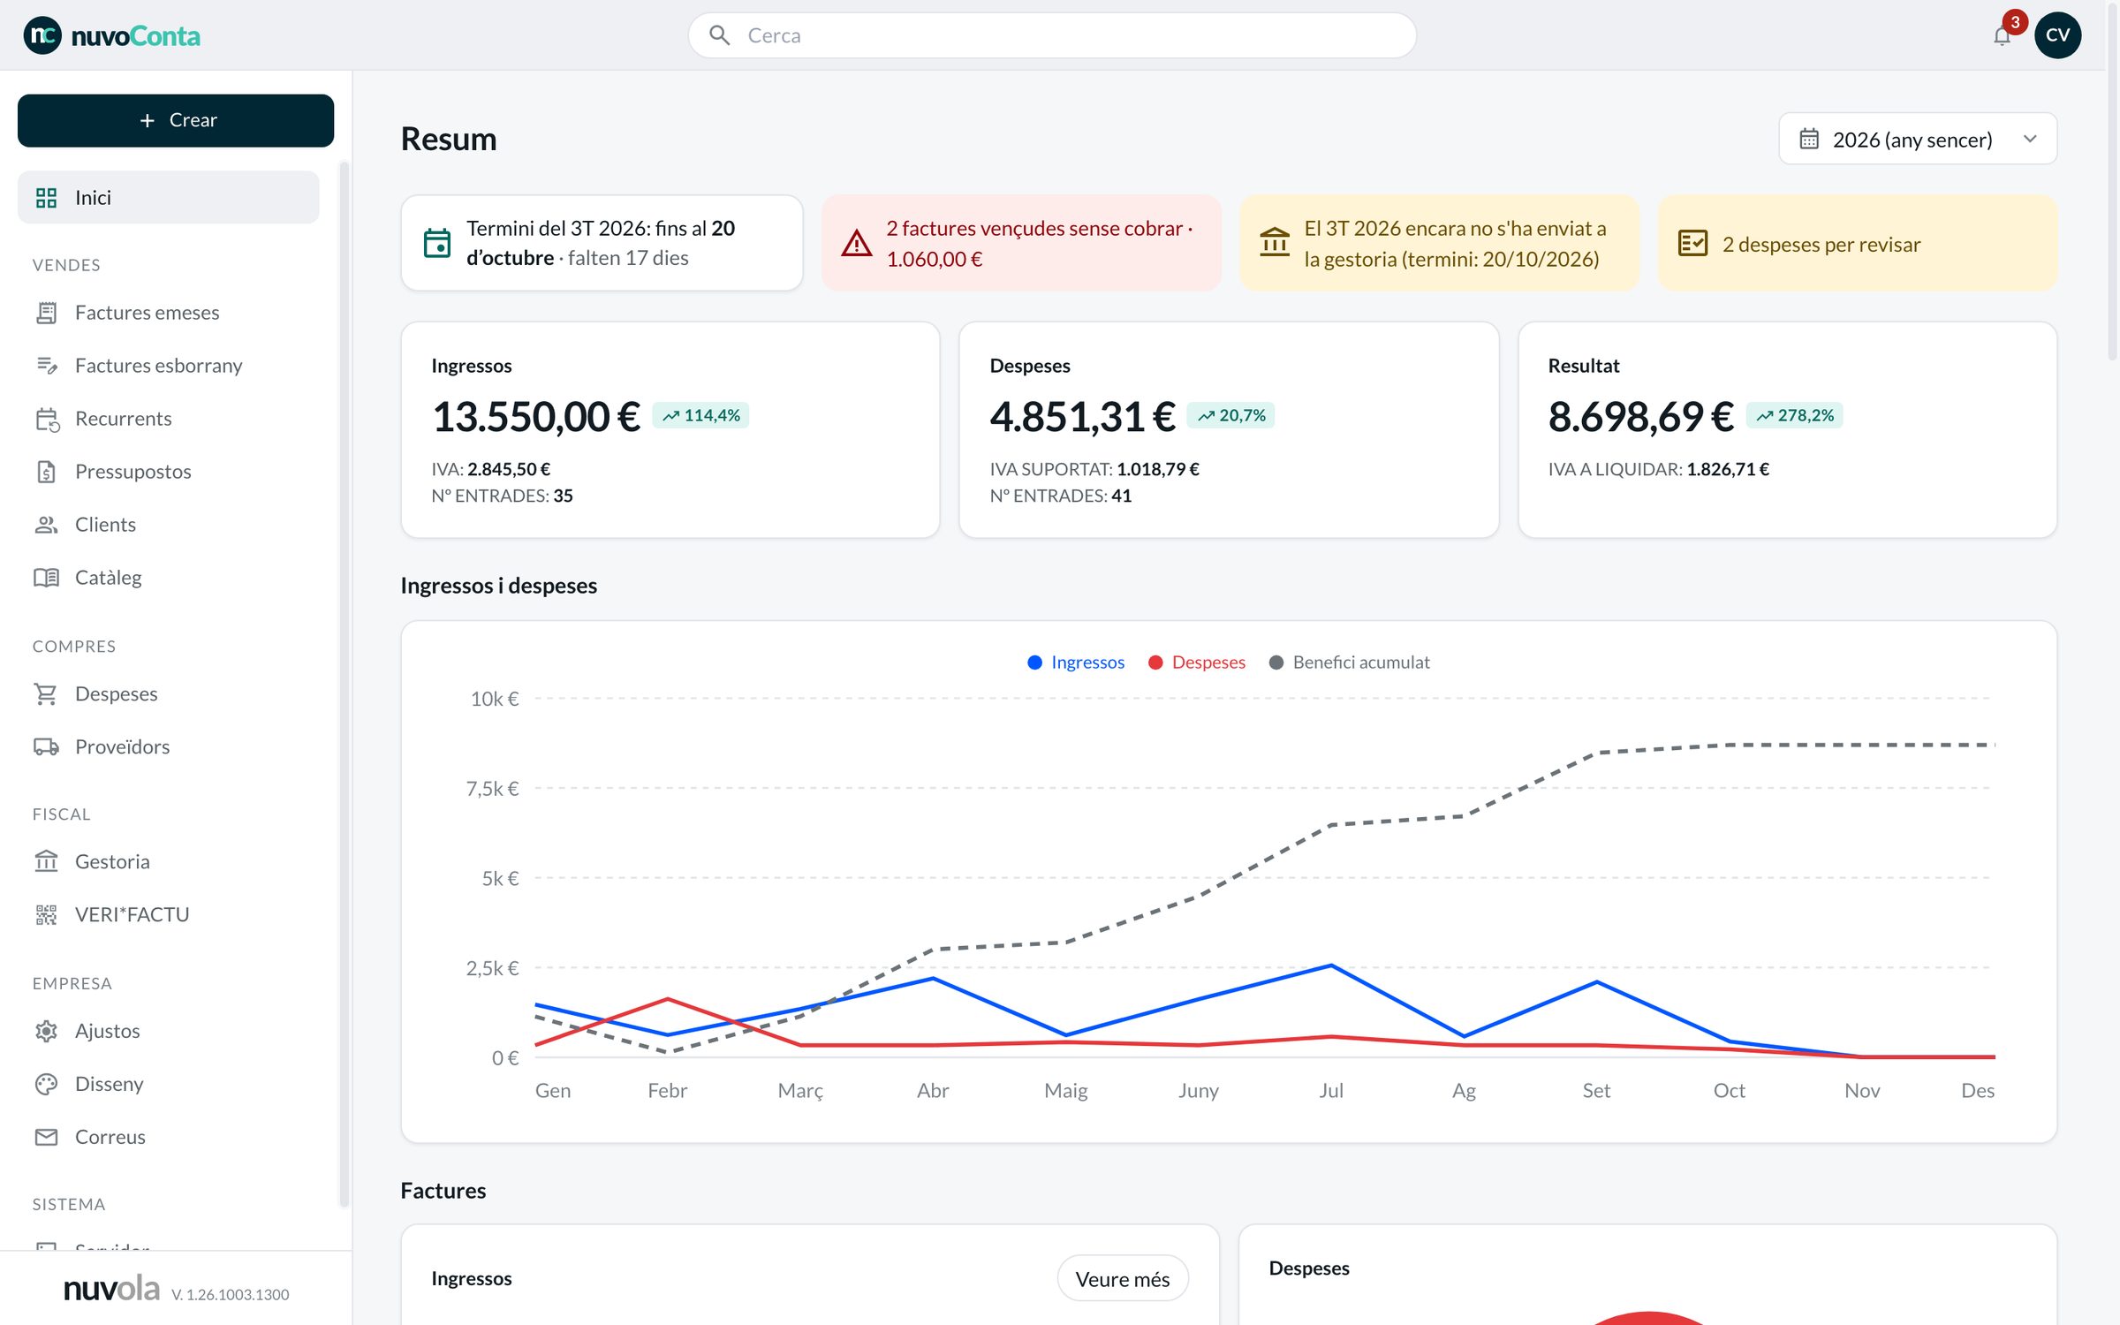The height and width of the screenshot is (1325, 2120).
Task: Click the Proveïdors truck icon
Action: point(46,747)
